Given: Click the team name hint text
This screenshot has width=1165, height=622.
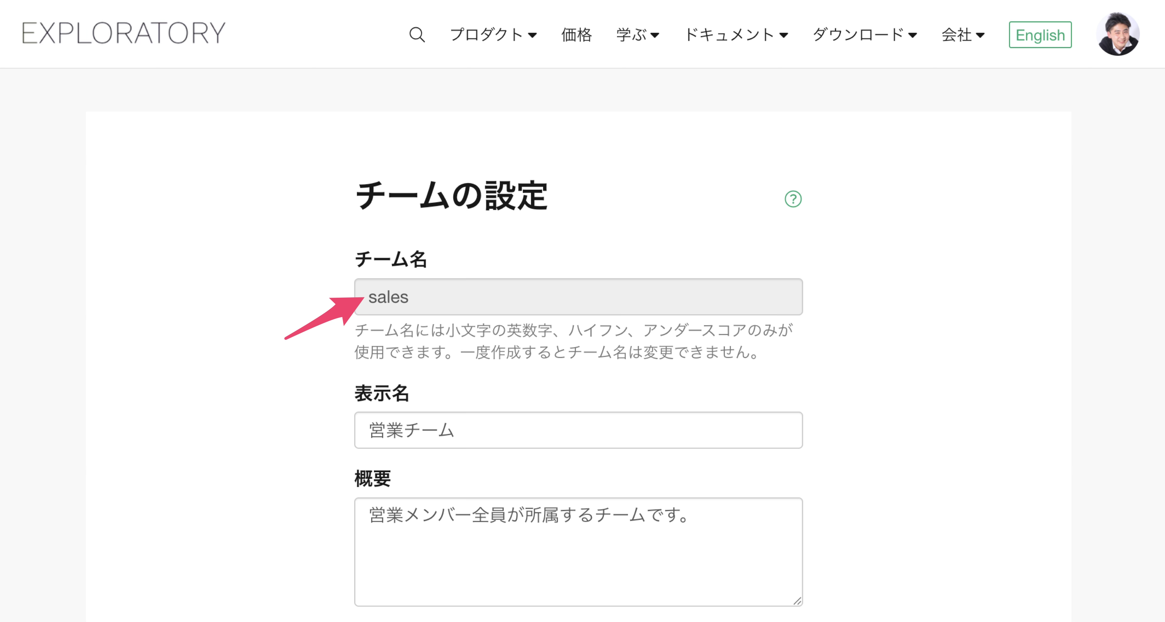Looking at the screenshot, I should pyautogui.click(x=573, y=341).
